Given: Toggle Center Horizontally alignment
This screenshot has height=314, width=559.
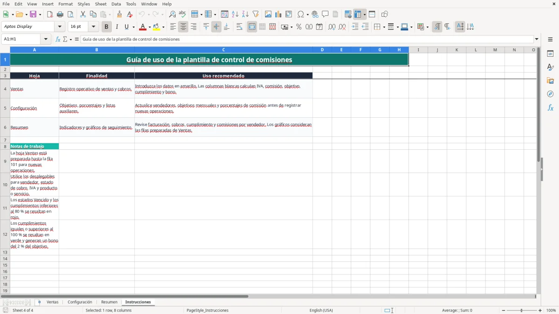Looking at the screenshot, I should pyautogui.click(x=183, y=27).
